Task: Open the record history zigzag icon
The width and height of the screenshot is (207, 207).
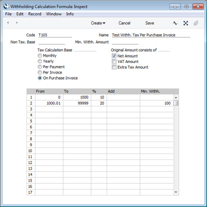Action: [x=175, y=23]
